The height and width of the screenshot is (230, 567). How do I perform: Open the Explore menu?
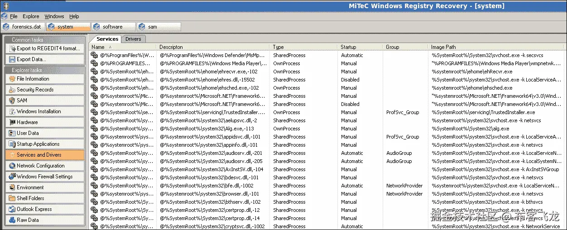(x=31, y=16)
